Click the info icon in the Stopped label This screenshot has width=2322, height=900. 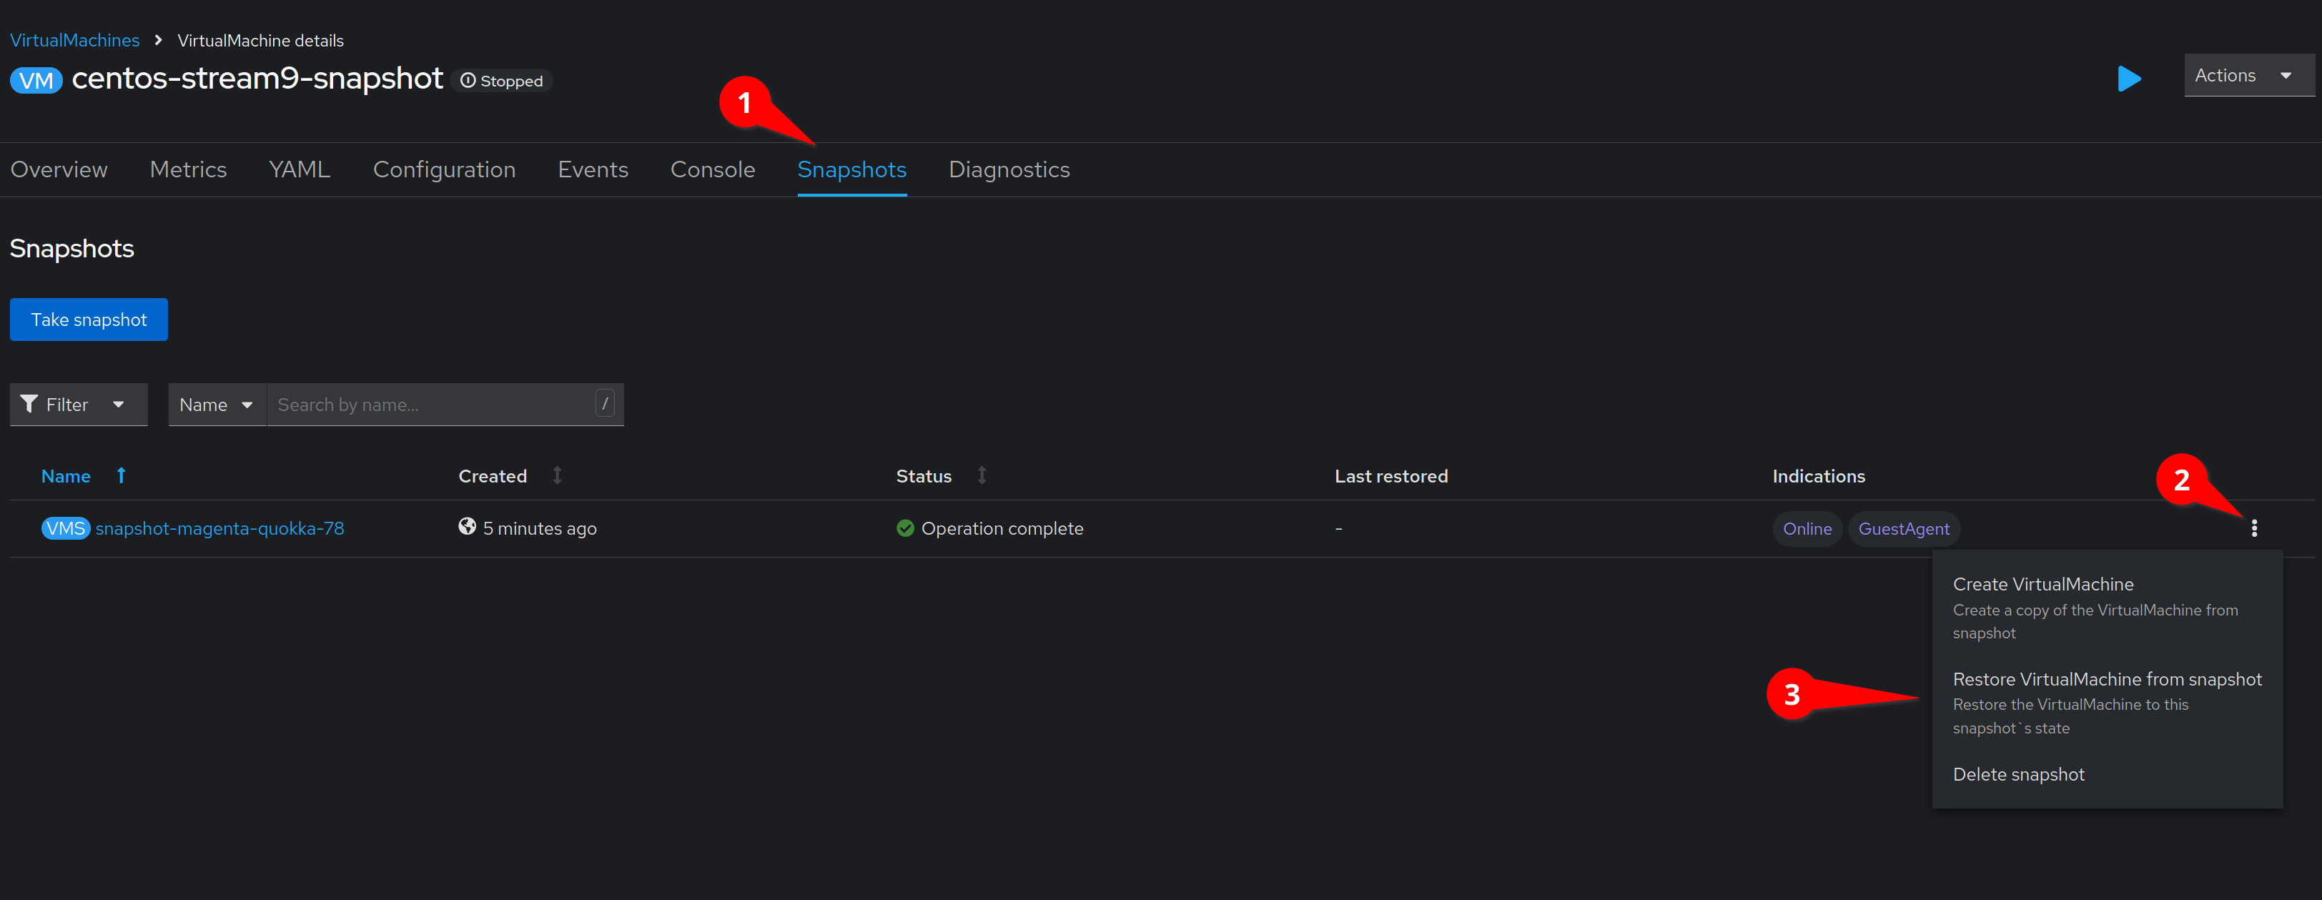[466, 80]
